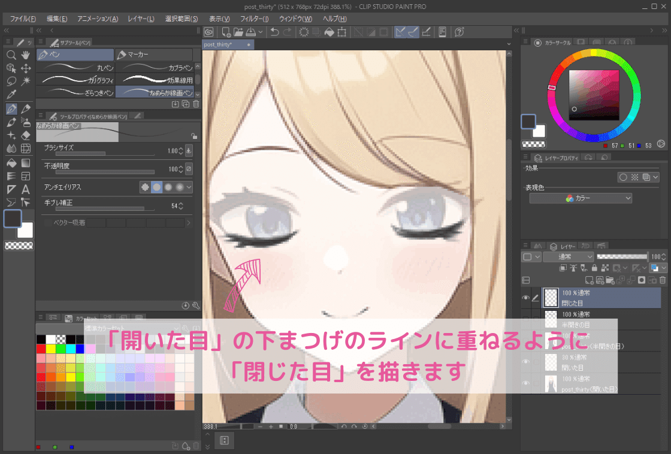Viewport: 671px width, 454px height.
Task: Click the Clip Studio spiral logo icon
Action: pos(209,32)
